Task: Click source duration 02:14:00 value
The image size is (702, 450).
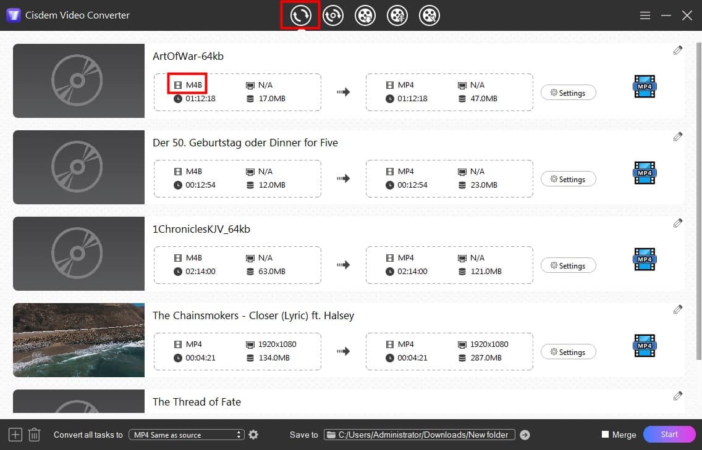Action: [x=200, y=271]
